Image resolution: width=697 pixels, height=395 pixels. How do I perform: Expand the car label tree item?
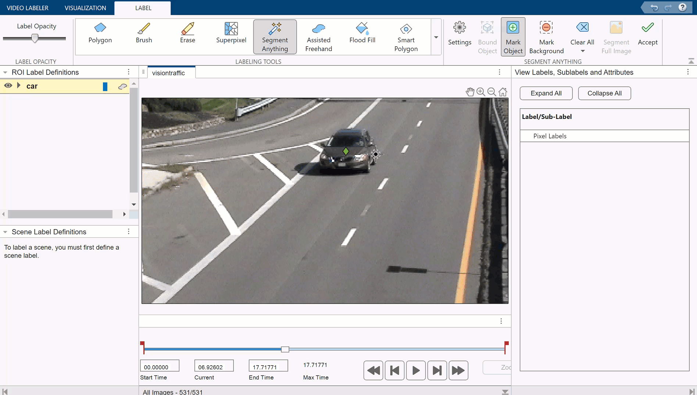click(x=19, y=86)
